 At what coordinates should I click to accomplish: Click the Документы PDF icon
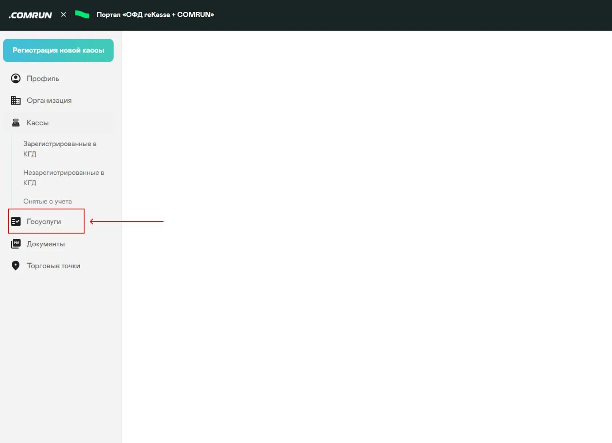point(16,244)
